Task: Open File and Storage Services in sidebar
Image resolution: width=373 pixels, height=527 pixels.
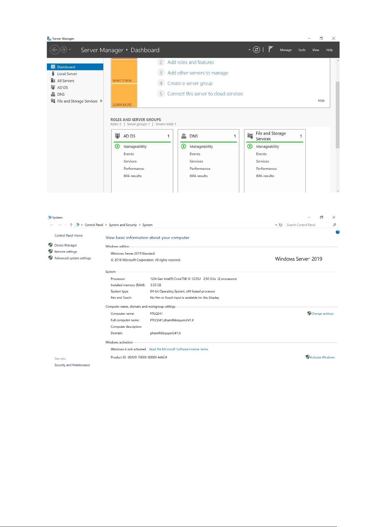Action: (x=77, y=101)
